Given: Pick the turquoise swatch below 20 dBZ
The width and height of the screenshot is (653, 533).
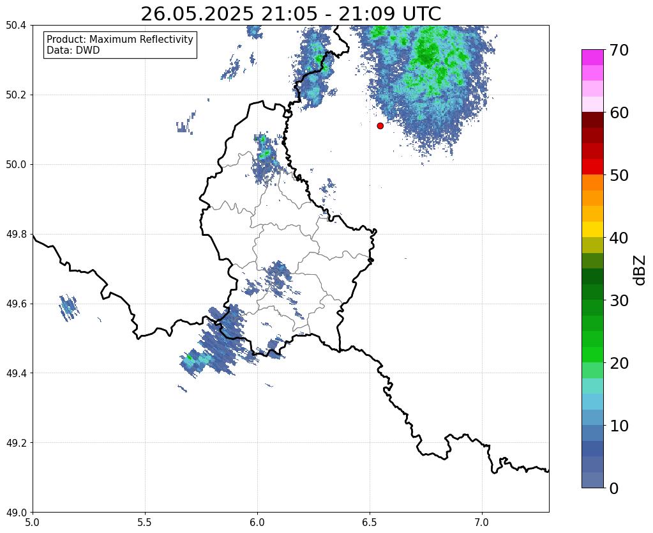Looking at the screenshot, I should click(x=592, y=386).
